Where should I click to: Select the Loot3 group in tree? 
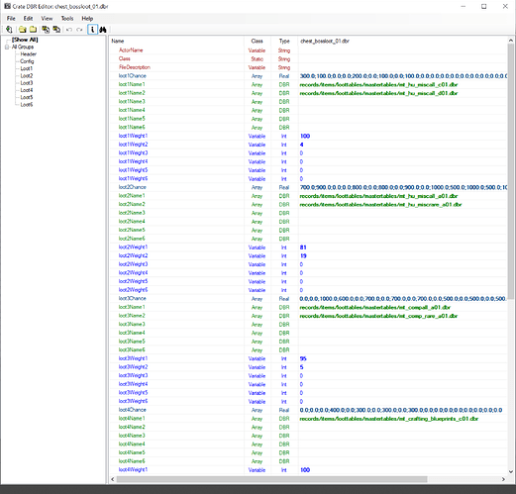[x=27, y=83]
